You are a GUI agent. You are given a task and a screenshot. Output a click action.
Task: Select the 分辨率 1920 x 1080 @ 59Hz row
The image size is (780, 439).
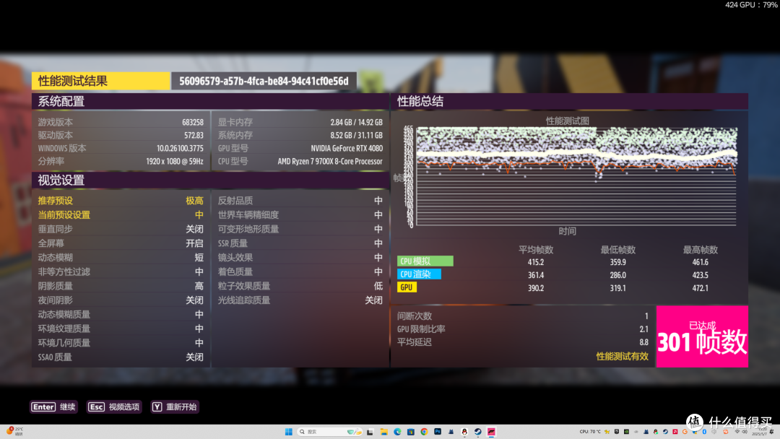[x=121, y=162]
